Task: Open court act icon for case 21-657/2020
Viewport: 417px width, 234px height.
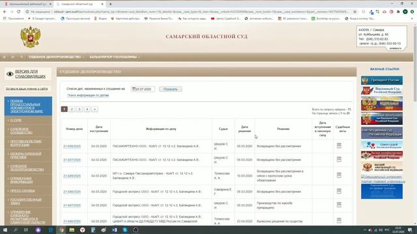Action: click(339, 159)
